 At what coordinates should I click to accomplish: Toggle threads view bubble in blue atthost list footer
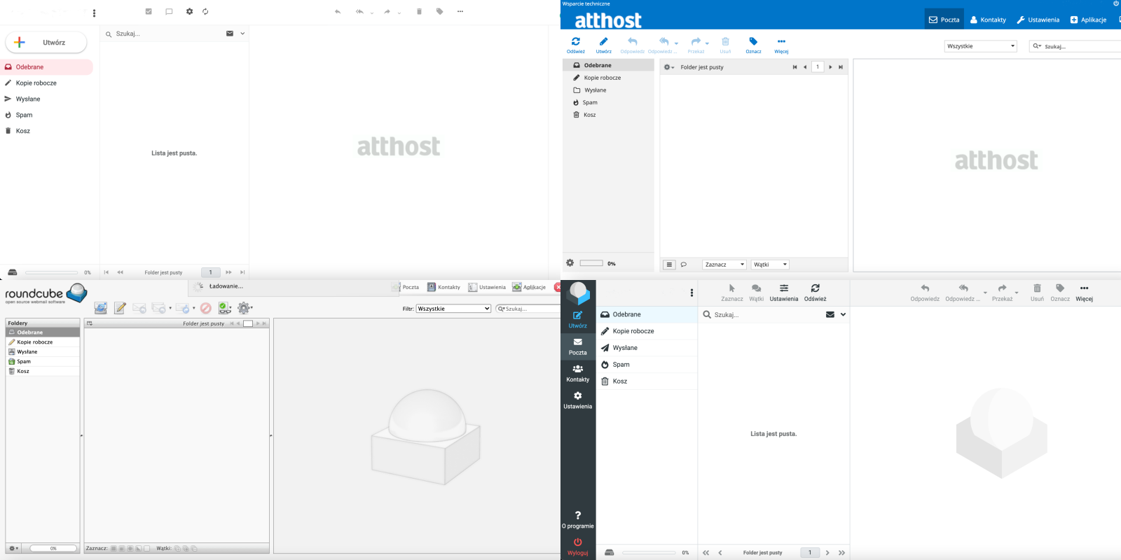click(683, 265)
